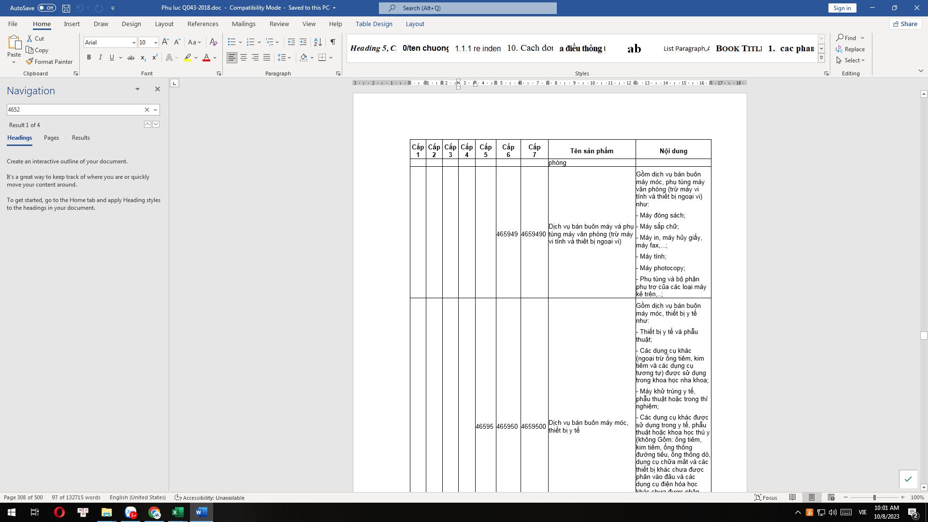The image size is (928, 522).
Task: Switch to Read Mode view
Action: 792,497
